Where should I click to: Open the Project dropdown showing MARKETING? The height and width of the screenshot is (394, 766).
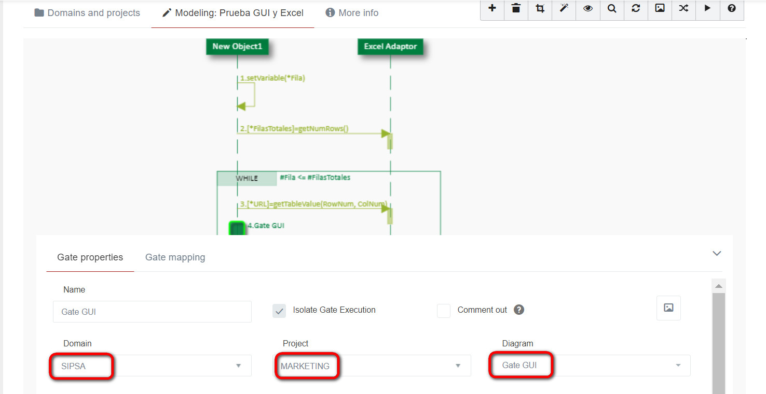click(x=372, y=366)
